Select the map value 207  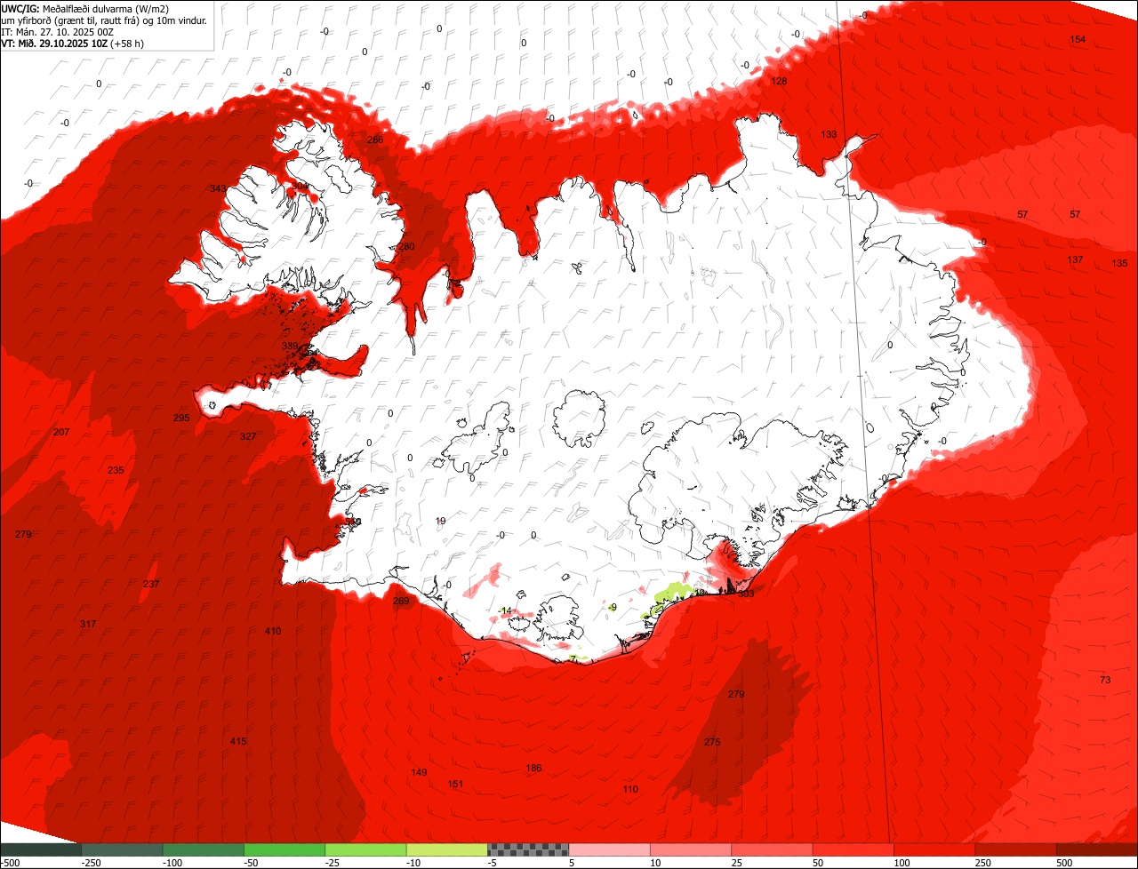pyautogui.click(x=61, y=432)
